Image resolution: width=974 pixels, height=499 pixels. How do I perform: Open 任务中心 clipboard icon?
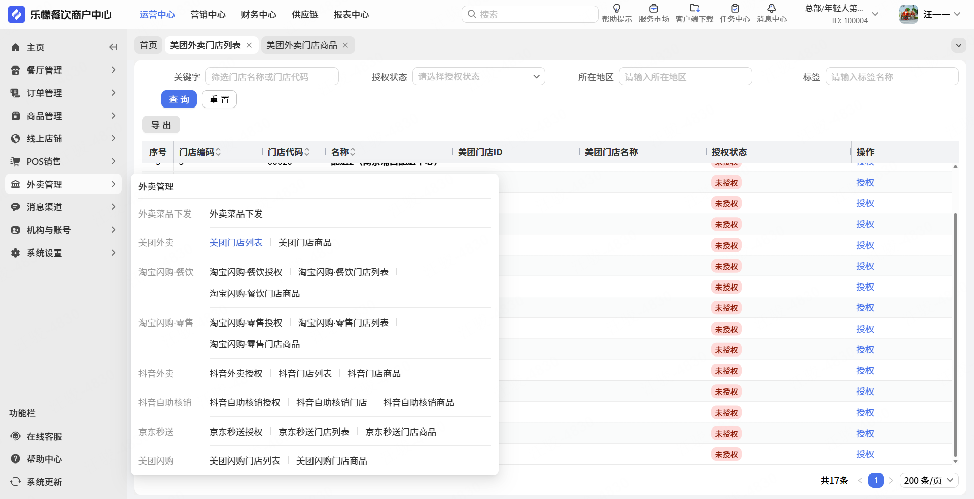point(735,9)
